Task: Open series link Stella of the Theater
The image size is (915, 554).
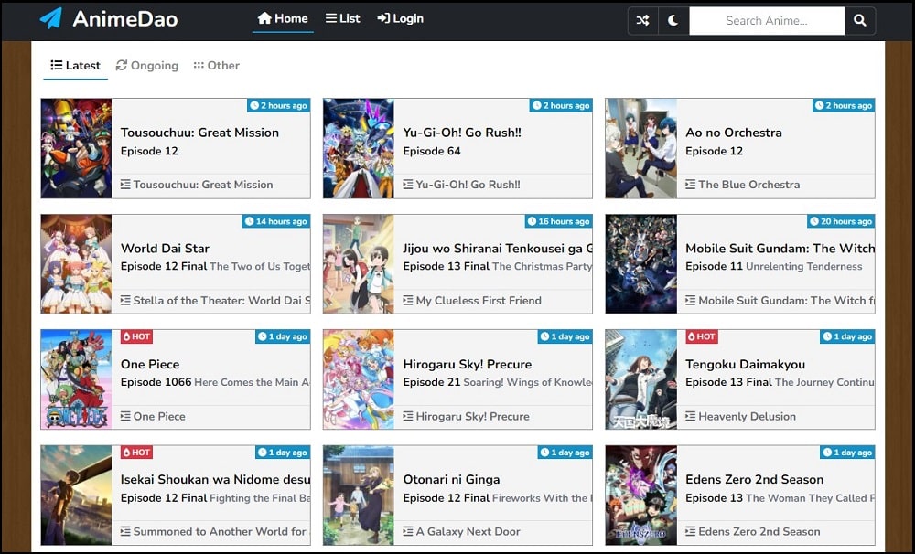Action: pos(221,301)
